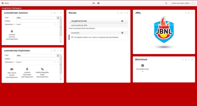
Task: Open Lesboek Junioren flame icon
Action: pos(12,31)
